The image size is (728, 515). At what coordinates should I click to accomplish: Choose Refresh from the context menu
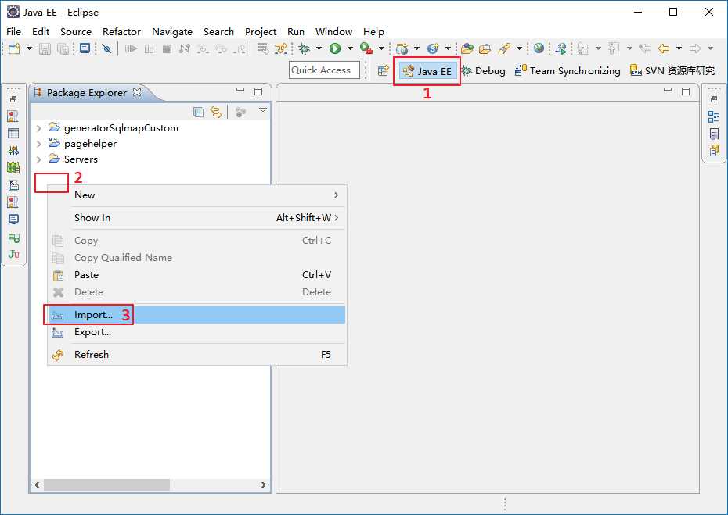click(x=197, y=355)
